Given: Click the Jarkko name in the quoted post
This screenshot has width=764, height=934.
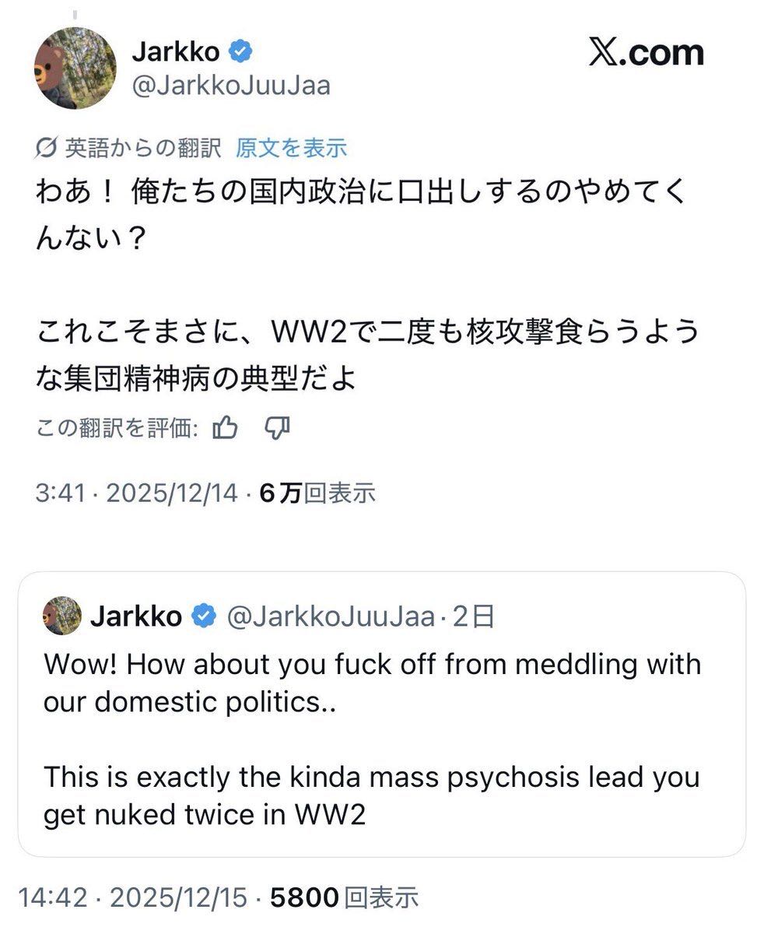Looking at the screenshot, I should 136,616.
